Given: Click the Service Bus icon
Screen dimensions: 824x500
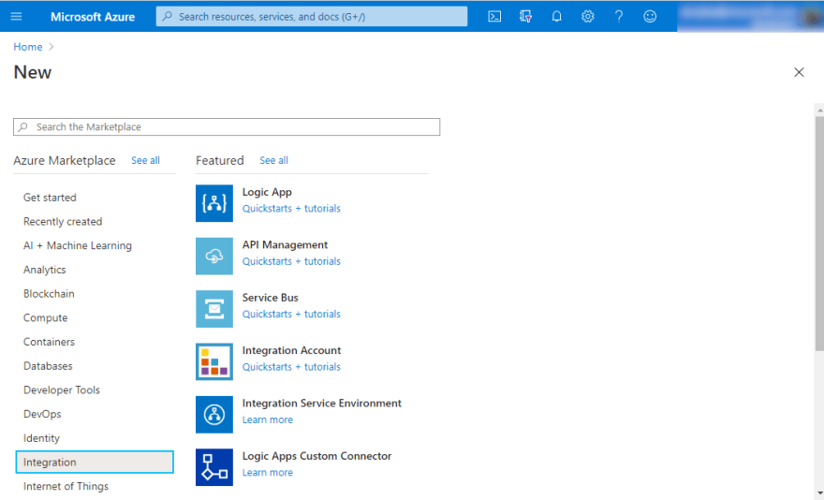Looking at the screenshot, I should (214, 309).
